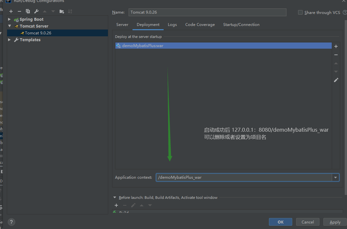Select the Templates tree label
This screenshot has width=347, height=229.
tap(30, 40)
